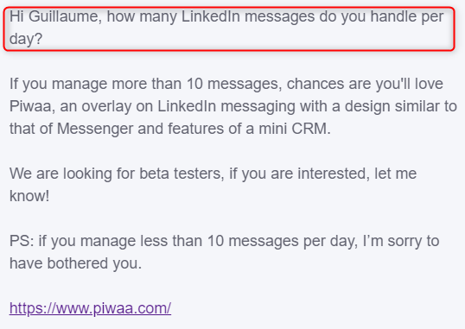The image size is (465, 329).
Task: Open the https://www.piwaa.com/ link
Action: coord(90,308)
